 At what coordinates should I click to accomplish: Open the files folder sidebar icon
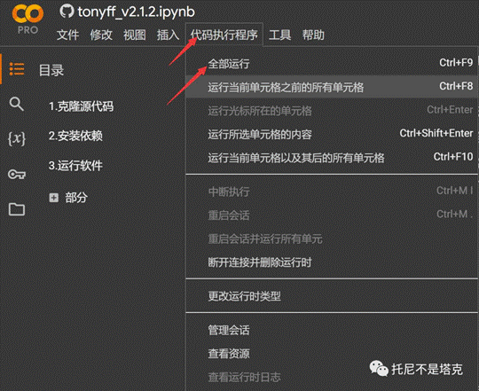17,209
